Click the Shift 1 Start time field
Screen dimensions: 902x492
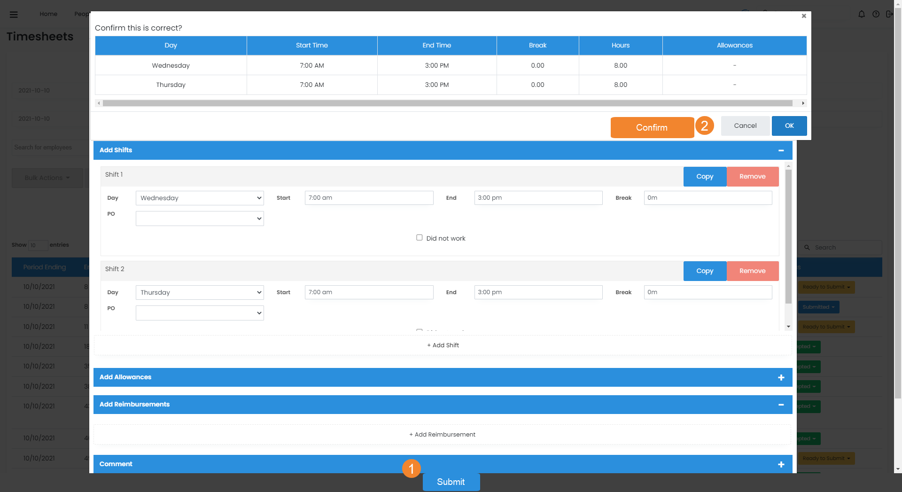pyautogui.click(x=369, y=198)
